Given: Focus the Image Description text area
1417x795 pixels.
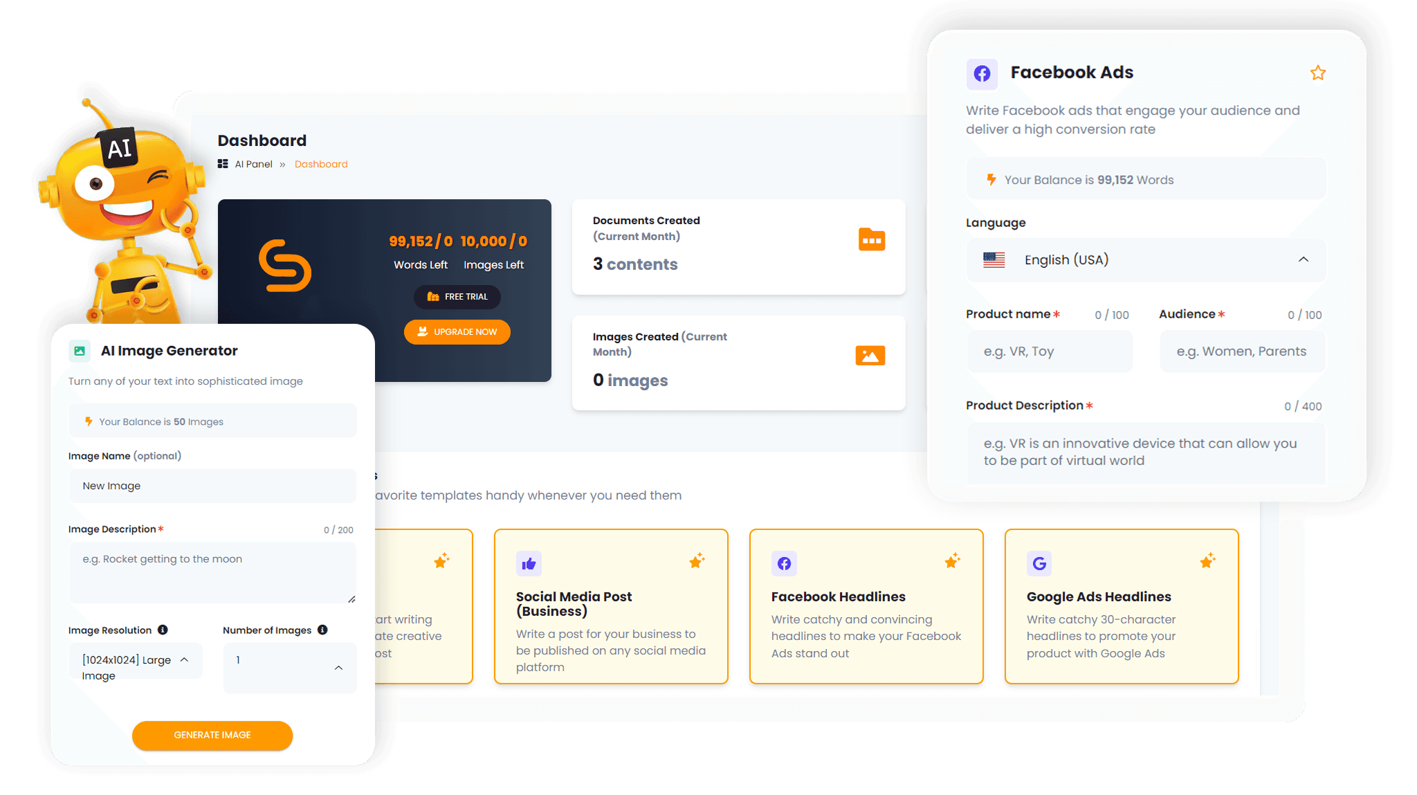Looking at the screenshot, I should pyautogui.click(x=212, y=572).
